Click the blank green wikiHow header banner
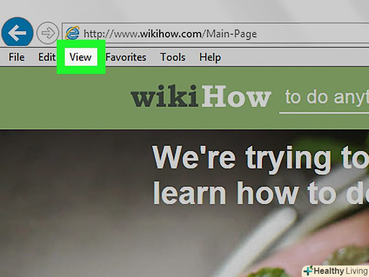This screenshot has width=369, height=277. (66, 99)
